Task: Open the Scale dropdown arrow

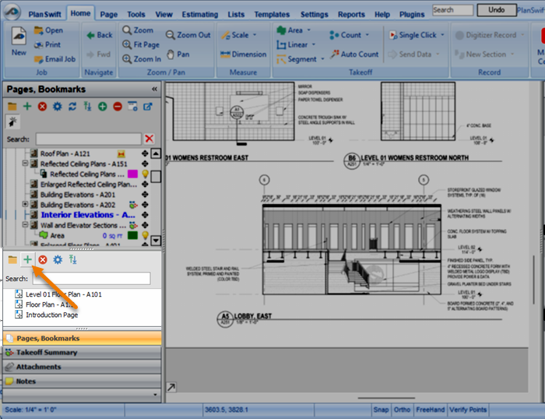Action: tap(255, 35)
